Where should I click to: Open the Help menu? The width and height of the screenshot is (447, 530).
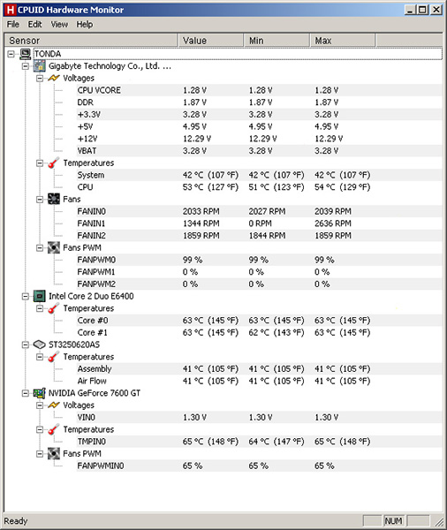(85, 25)
